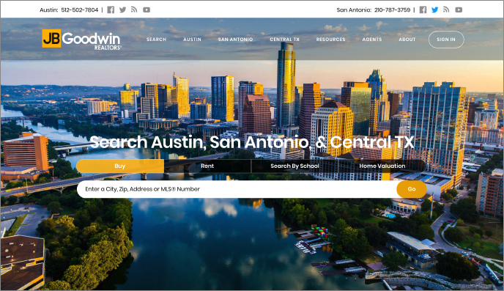The width and height of the screenshot is (504, 291).
Task: Open the Central TX navigation menu
Action: 284,40
